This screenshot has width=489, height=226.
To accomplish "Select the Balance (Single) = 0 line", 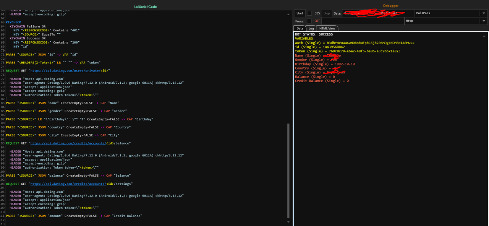I will pos(315,76).
